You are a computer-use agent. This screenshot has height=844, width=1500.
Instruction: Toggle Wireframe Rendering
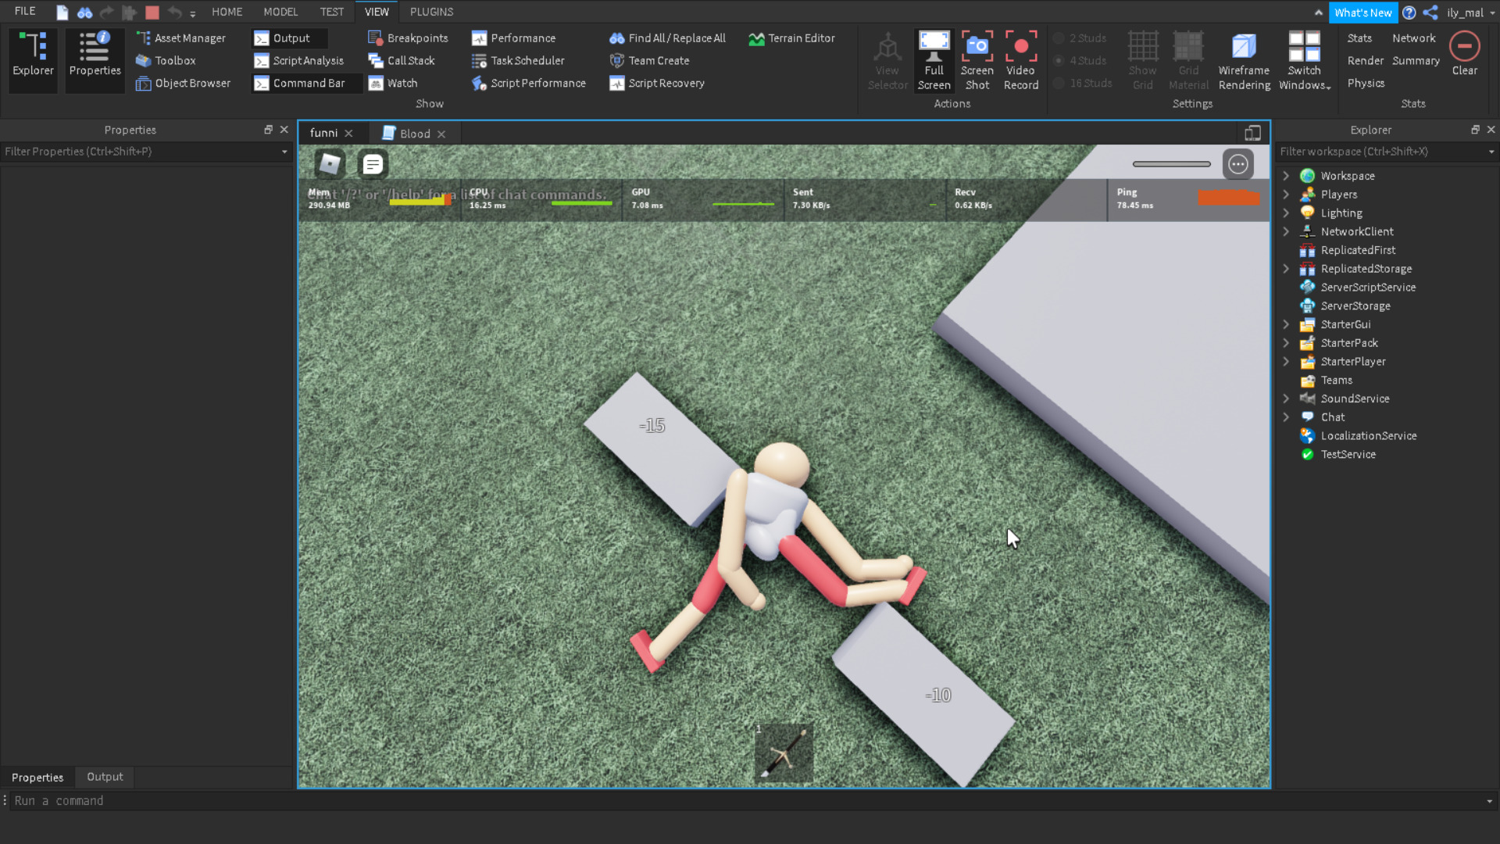(x=1244, y=48)
